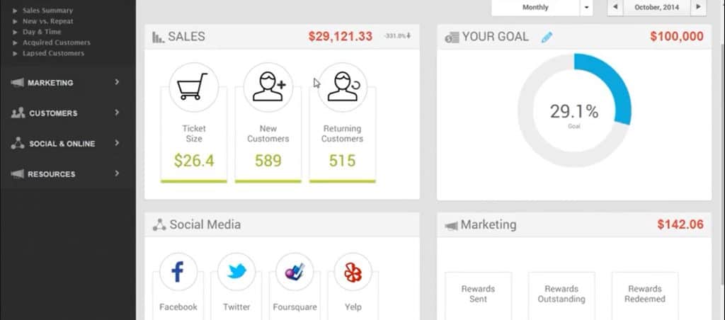Click the blue goal progress donut chart
The image size is (725, 320).
574,110
